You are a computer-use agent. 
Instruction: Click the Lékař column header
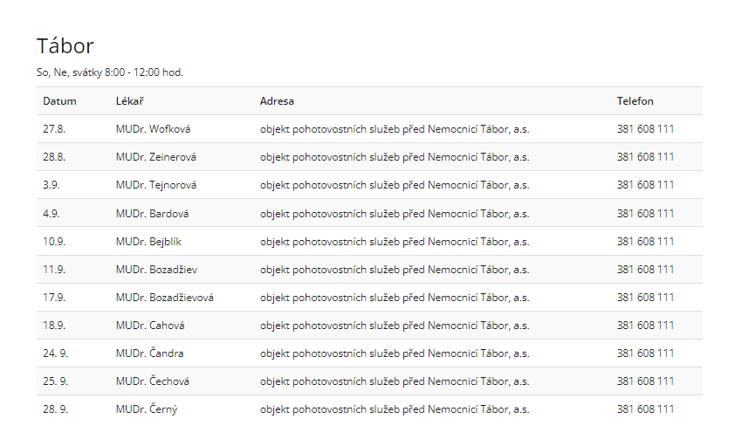point(129,101)
